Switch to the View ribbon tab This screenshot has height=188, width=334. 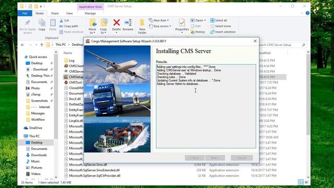[x=69, y=13]
